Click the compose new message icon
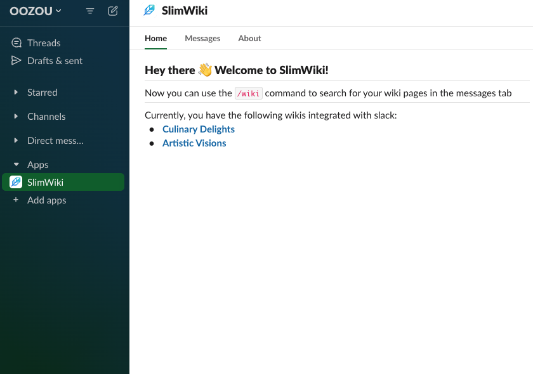Image resolution: width=533 pixels, height=374 pixels. (113, 11)
